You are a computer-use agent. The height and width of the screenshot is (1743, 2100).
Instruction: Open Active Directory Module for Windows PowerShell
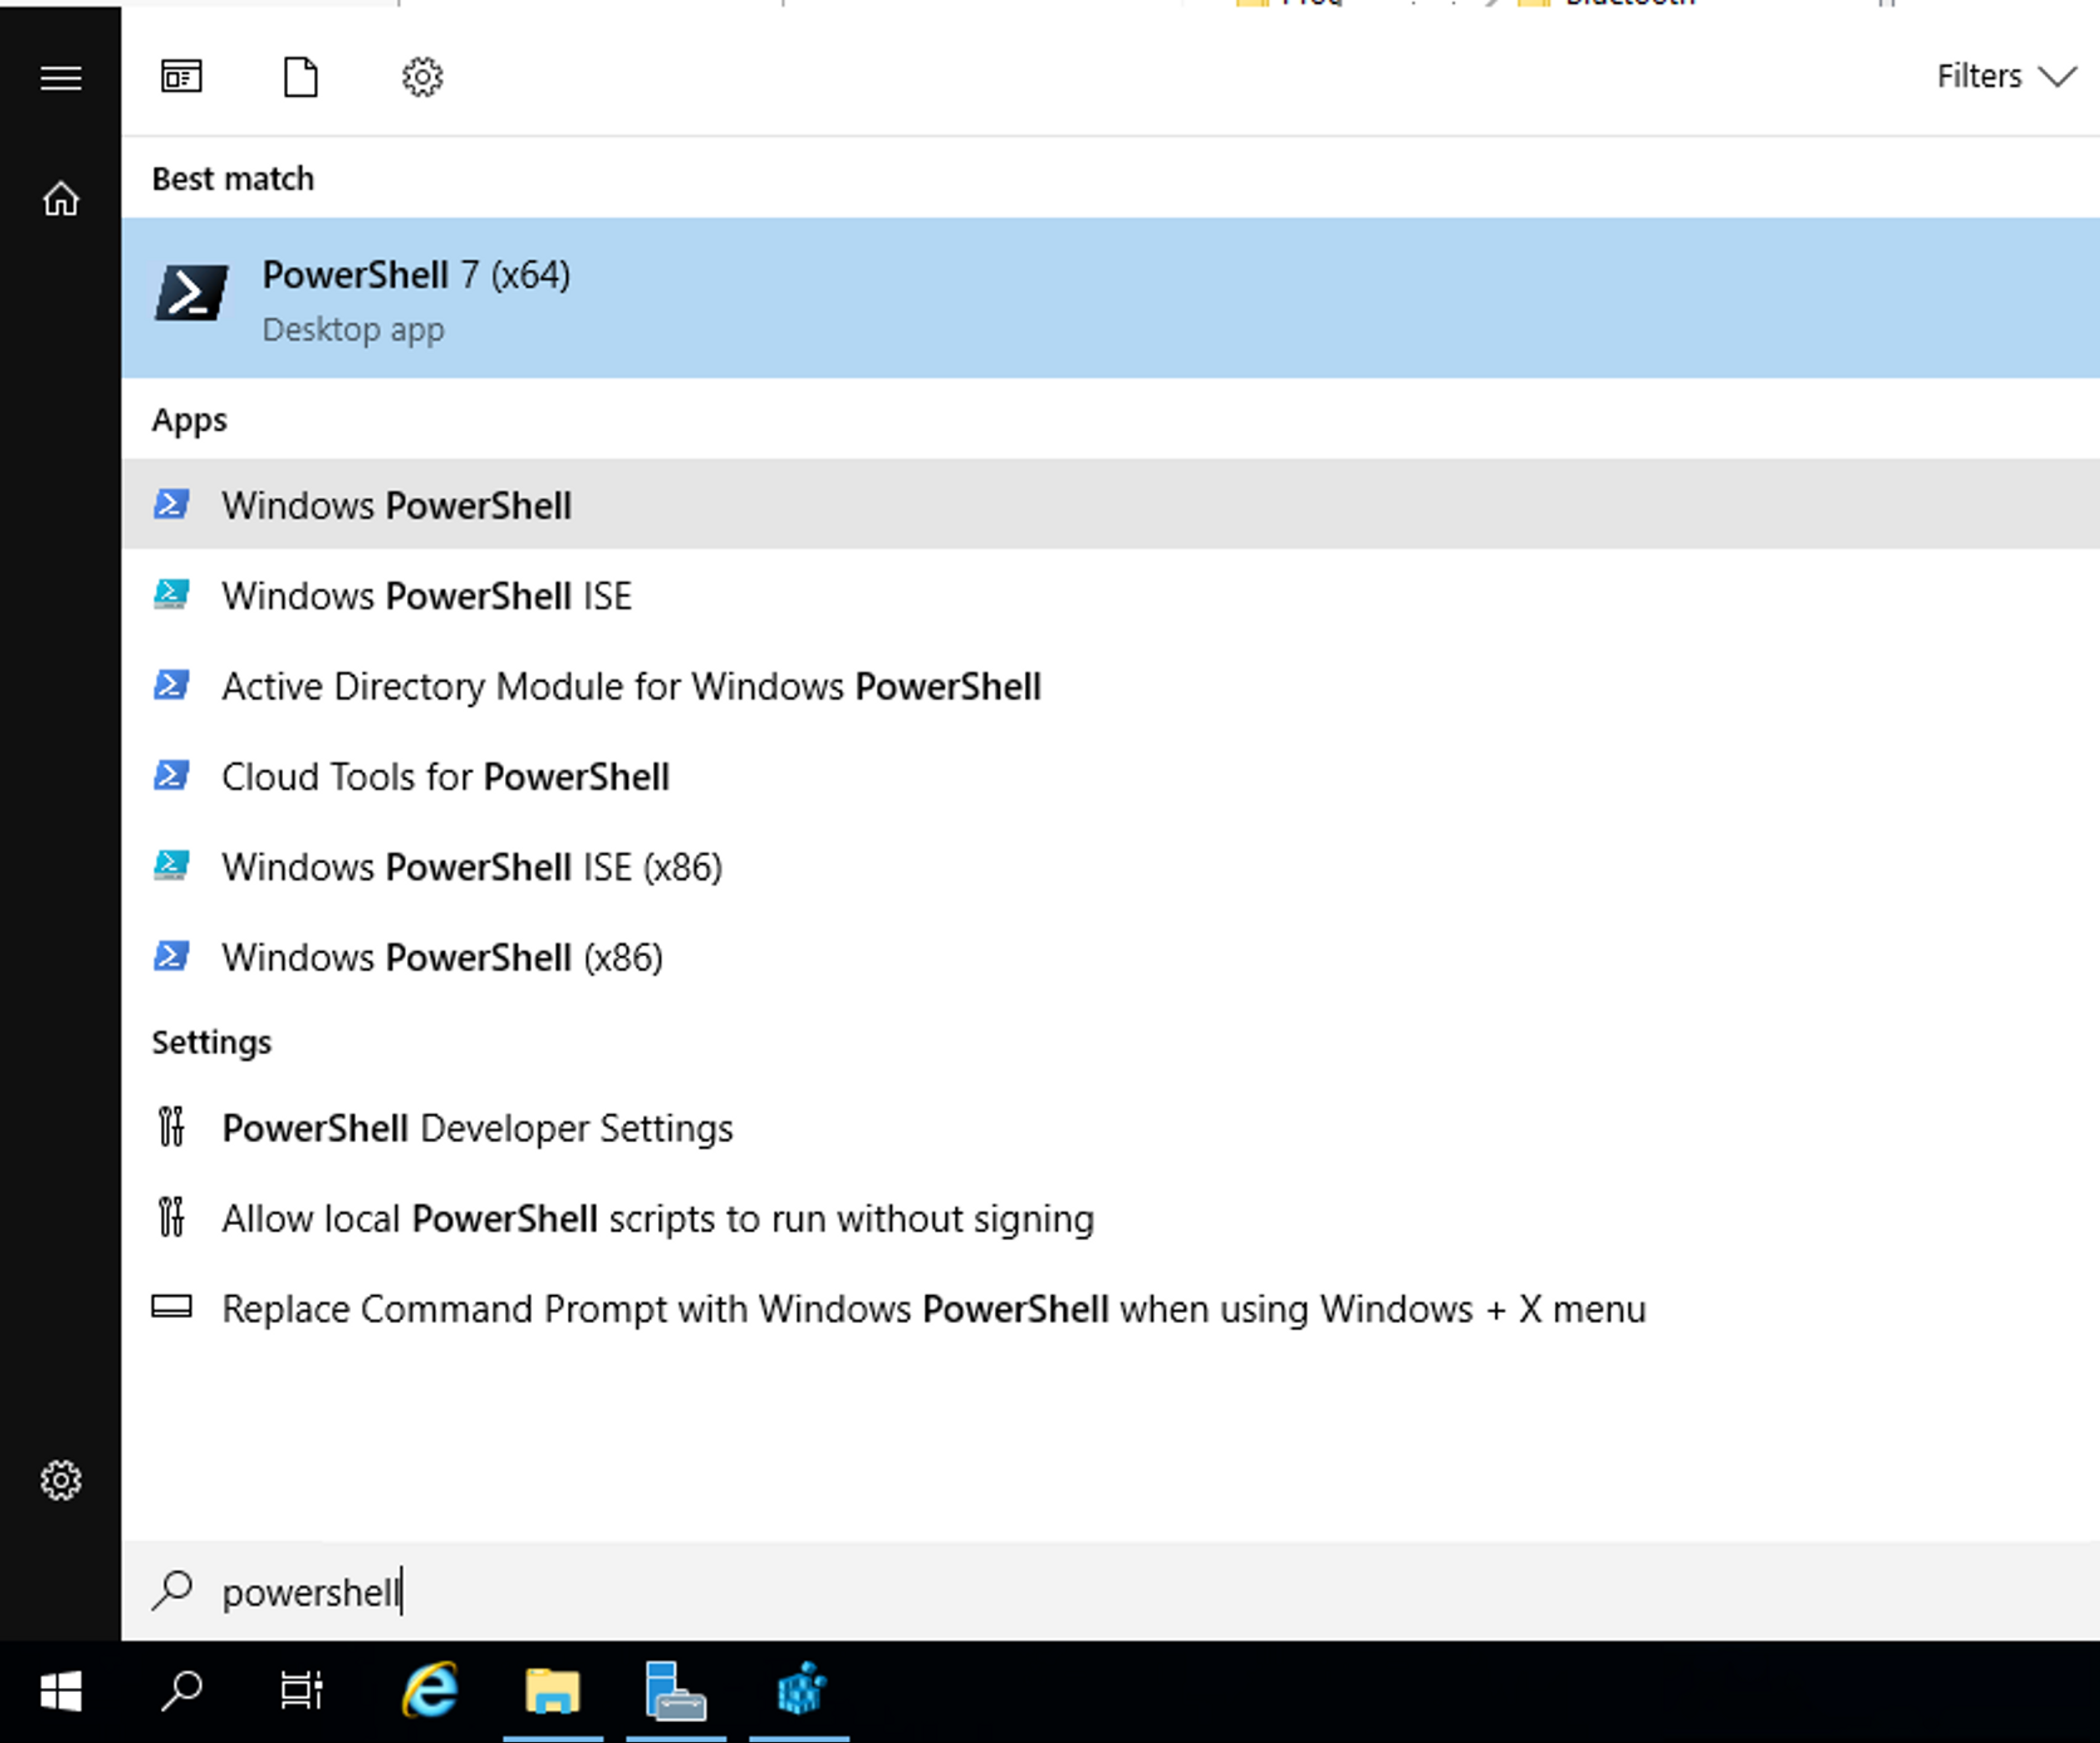coord(630,687)
